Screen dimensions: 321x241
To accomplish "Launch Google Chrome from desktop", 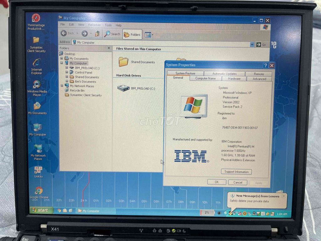I will pos(39,193).
